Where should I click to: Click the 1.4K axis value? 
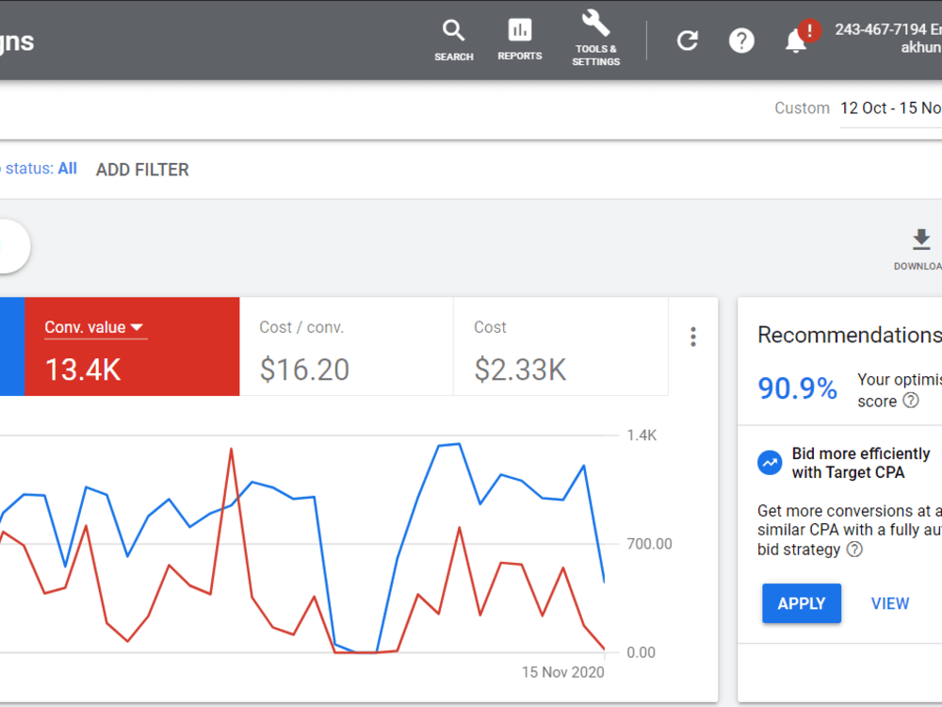(x=642, y=436)
